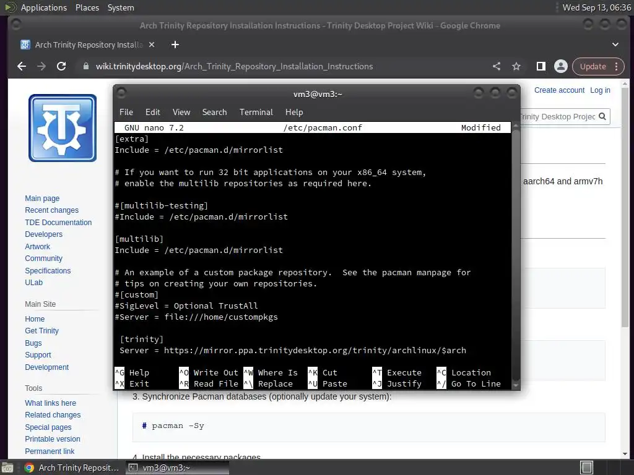Open the Places panel menu
This screenshot has height=475, width=634.
[x=87, y=7]
